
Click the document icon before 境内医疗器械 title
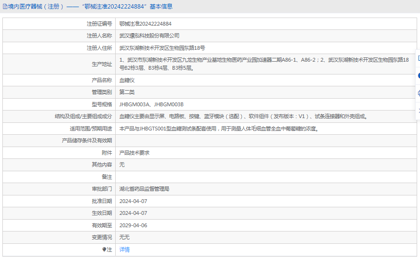[5, 7]
